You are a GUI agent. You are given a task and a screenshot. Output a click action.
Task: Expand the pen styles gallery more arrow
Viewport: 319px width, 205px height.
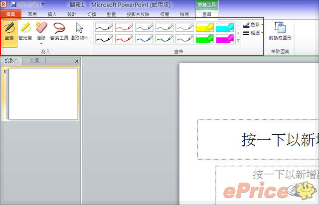tap(238, 40)
